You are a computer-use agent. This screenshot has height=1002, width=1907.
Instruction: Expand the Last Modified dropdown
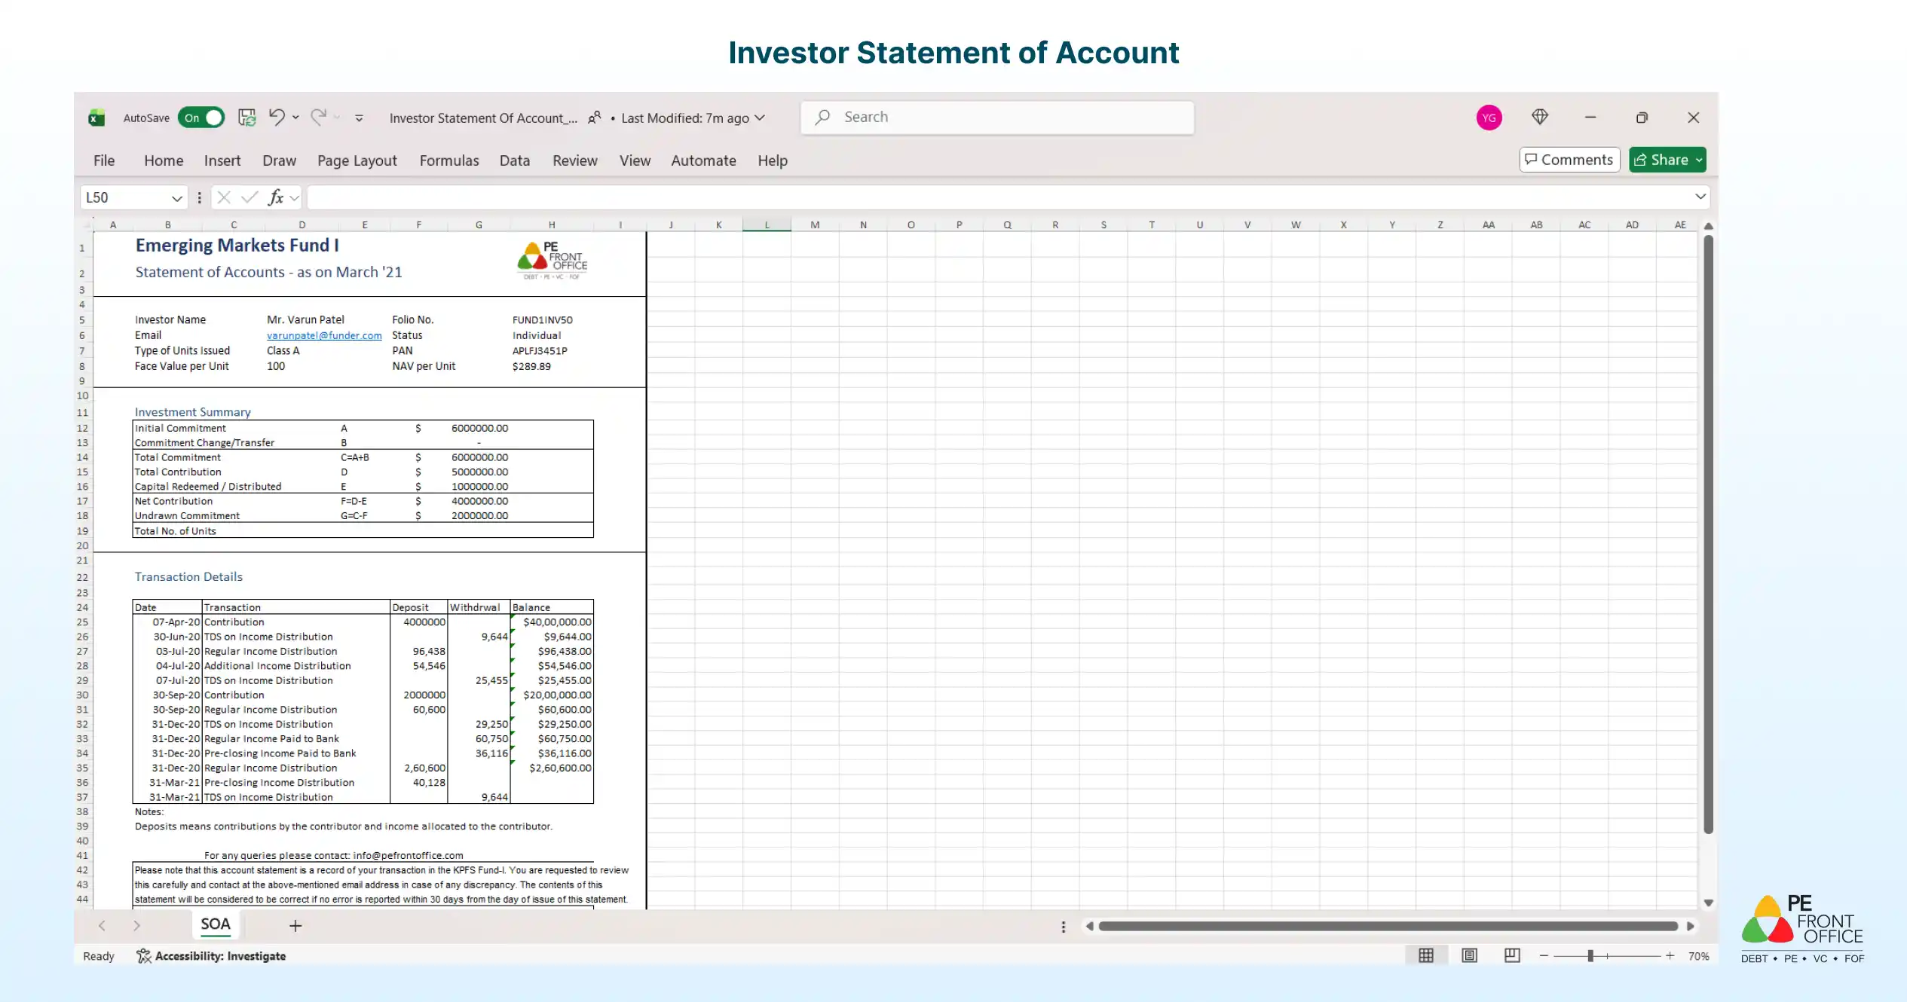coord(760,118)
